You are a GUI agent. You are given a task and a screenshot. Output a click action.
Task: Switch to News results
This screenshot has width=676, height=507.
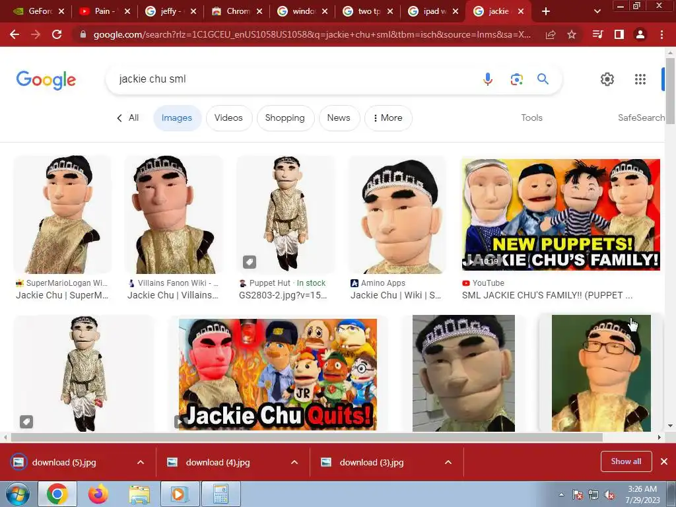pos(339,118)
